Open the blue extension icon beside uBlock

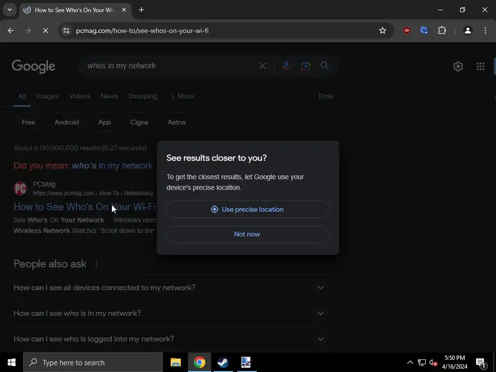click(x=424, y=31)
